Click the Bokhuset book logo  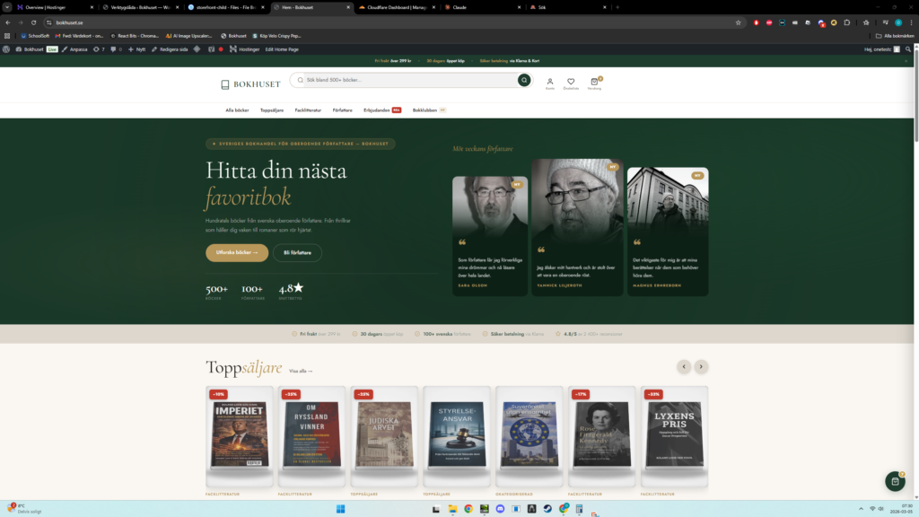coord(250,84)
